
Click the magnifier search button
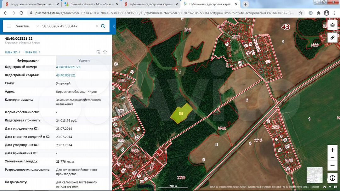[x=103, y=26]
